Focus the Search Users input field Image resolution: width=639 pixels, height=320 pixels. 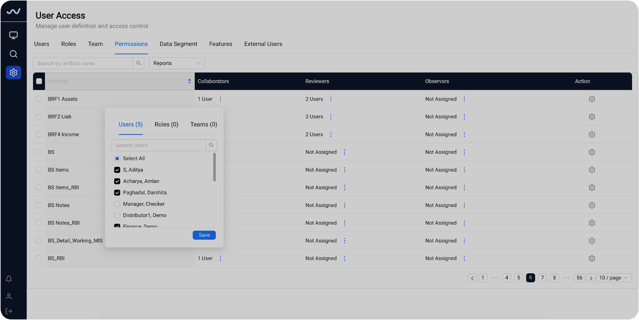pos(158,145)
